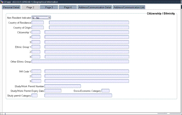Click the application icon in title bar
The height and width of the screenshot is (115, 182).
click(2, 2)
